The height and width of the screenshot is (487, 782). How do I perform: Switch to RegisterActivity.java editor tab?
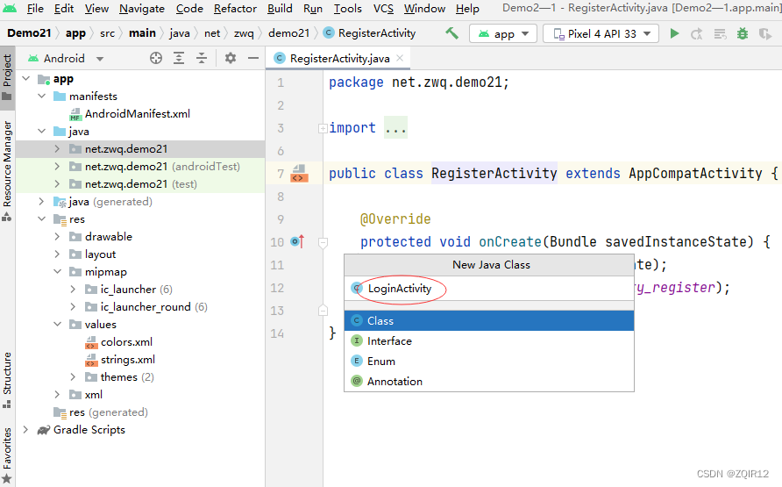tap(339, 59)
